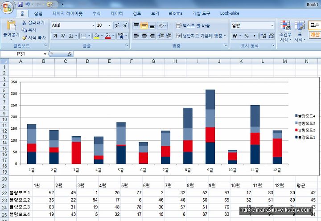Viewport: 321px width, 221px height.
Task: Click the Cut (잘라내기) scissors icon
Action: [x=24, y=23]
